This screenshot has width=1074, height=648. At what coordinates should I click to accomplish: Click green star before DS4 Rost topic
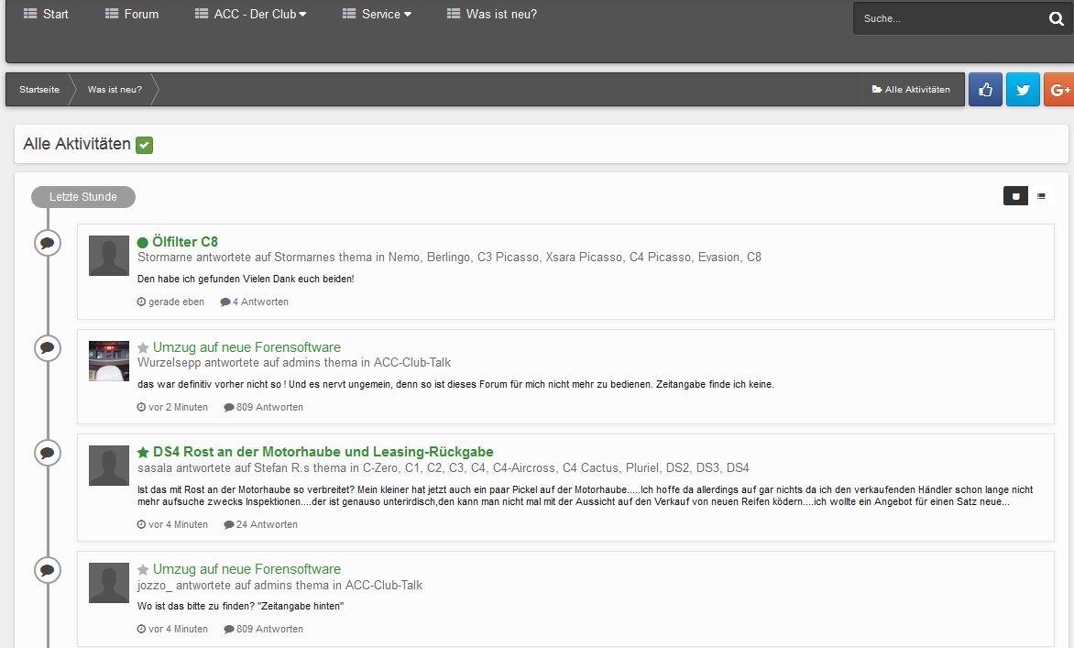point(143,452)
